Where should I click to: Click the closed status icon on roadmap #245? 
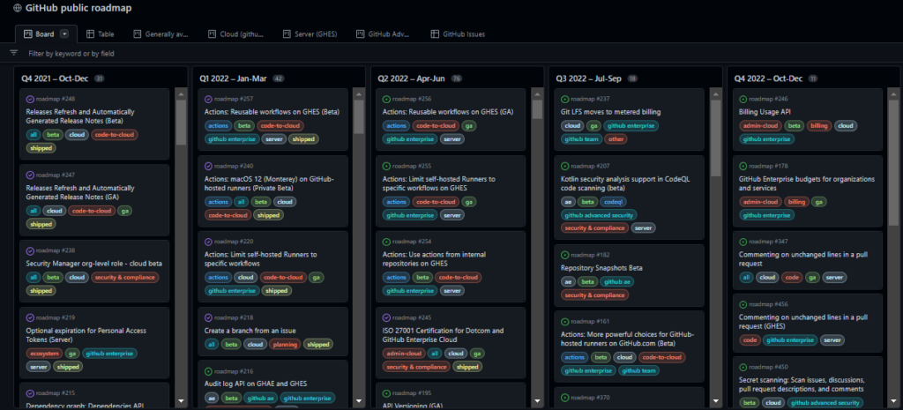pyautogui.click(x=386, y=318)
